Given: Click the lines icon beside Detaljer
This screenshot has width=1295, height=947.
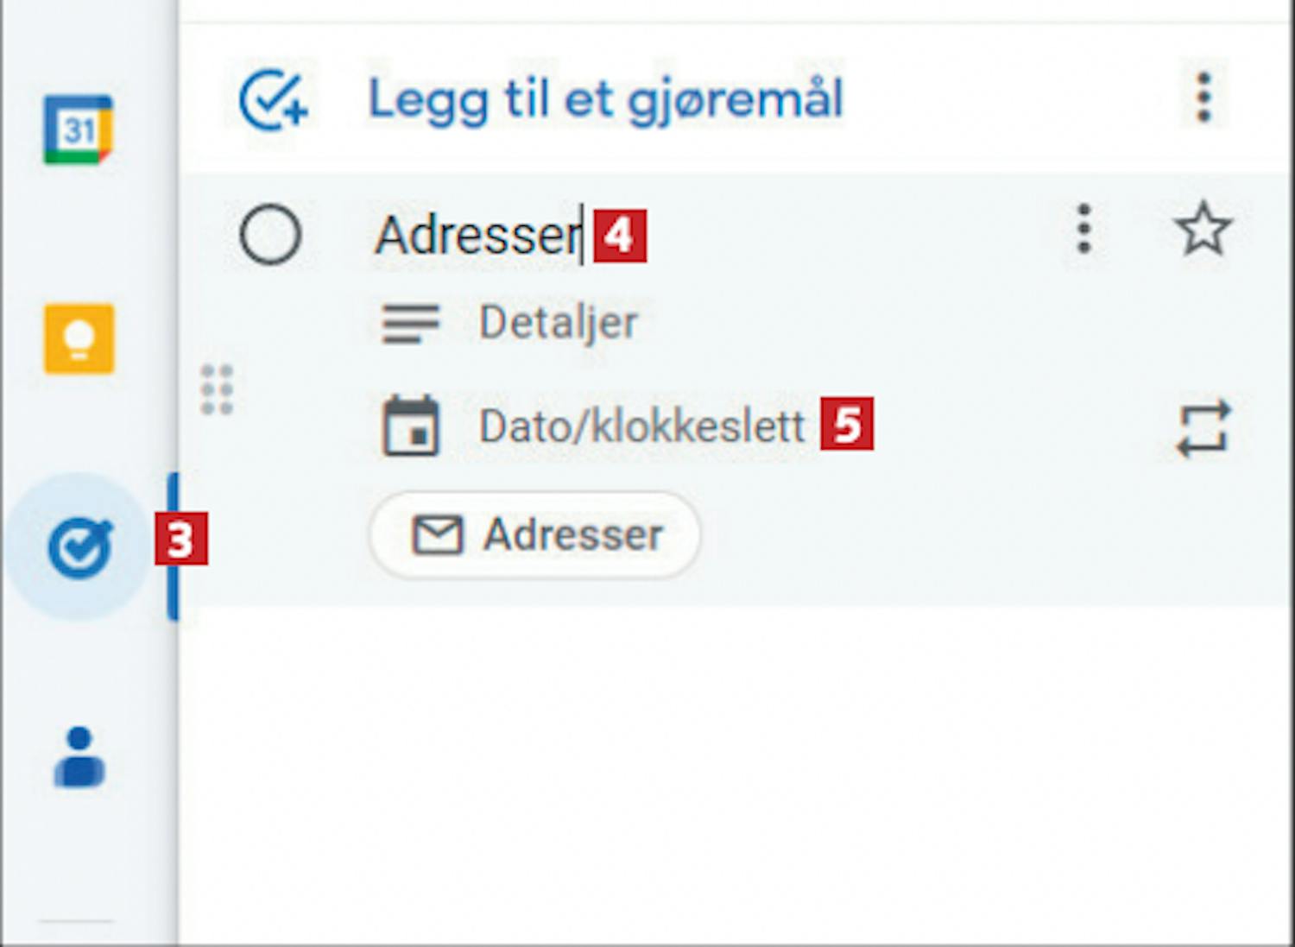Looking at the screenshot, I should pos(411,324).
